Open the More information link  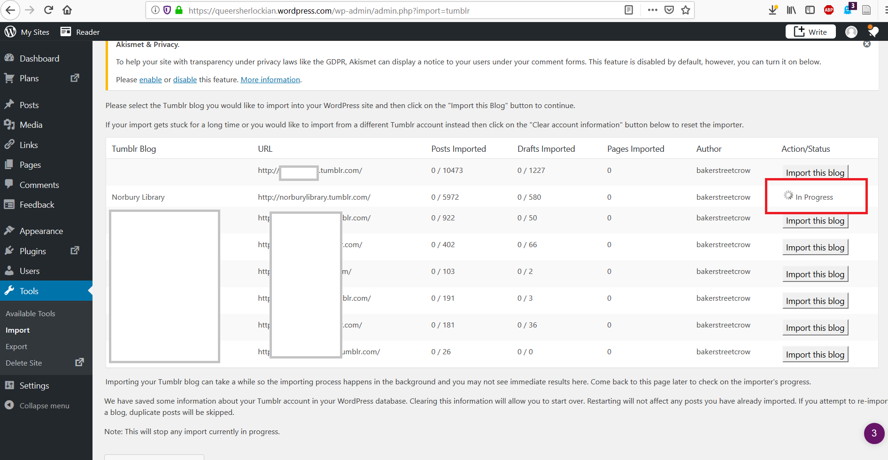pos(270,79)
